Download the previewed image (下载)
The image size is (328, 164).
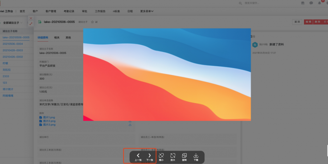pos(196,157)
